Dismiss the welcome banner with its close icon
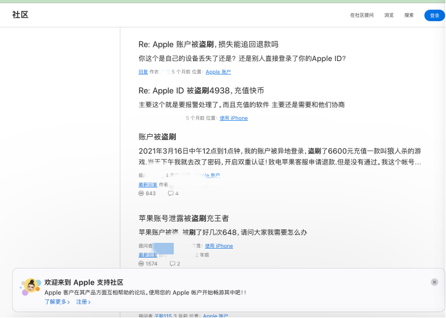This screenshot has height=318, width=446. pyautogui.click(x=434, y=282)
